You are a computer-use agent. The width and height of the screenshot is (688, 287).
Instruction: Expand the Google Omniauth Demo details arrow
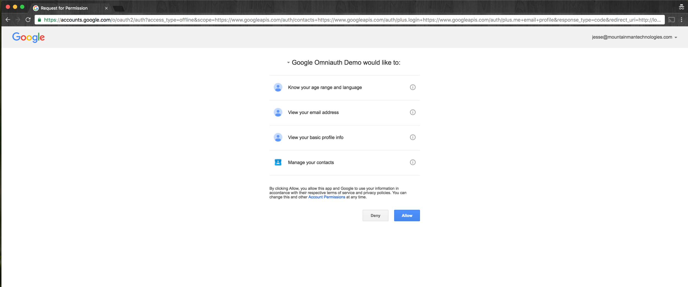click(288, 63)
